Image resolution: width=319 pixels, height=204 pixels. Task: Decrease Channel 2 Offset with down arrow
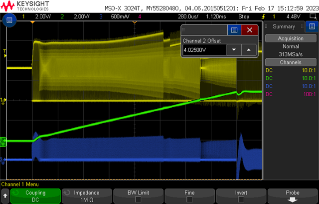234,50
